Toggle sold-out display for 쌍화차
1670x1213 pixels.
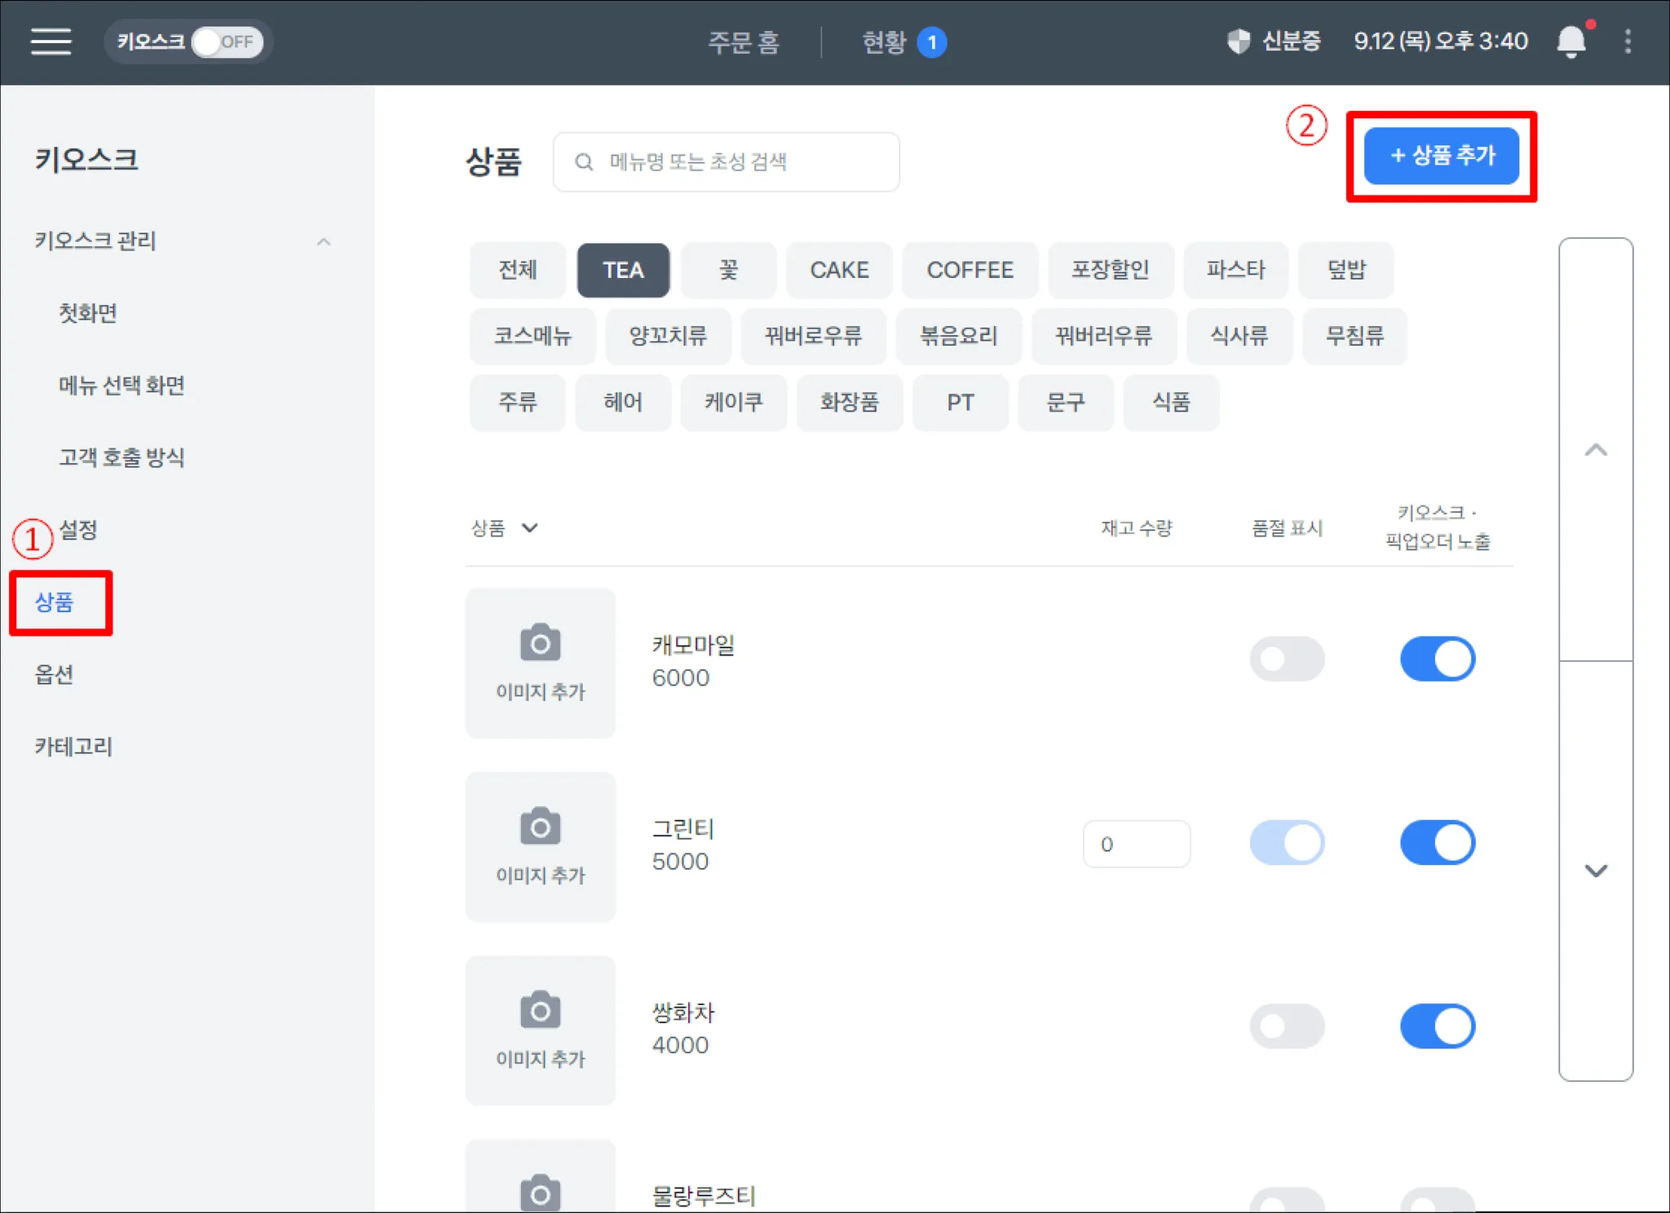point(1286,1026)
